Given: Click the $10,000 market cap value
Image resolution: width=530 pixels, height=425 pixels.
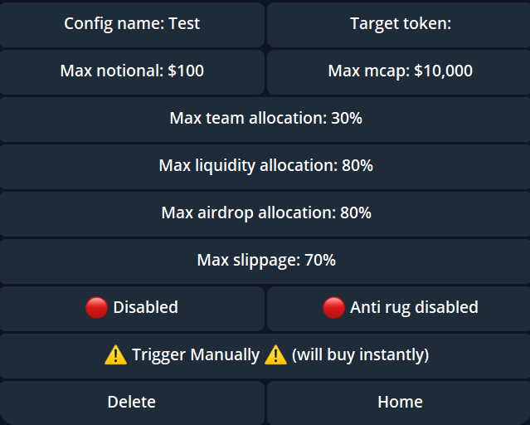Looking at the screenshot, I should [442, 71].
